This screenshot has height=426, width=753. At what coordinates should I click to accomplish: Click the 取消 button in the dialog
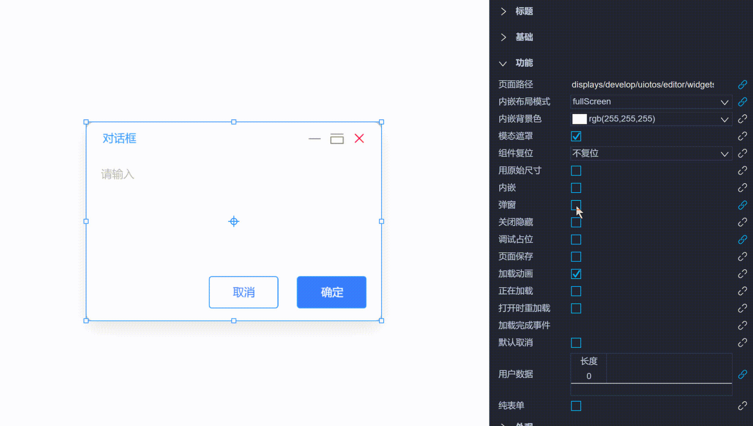[243, 292]
